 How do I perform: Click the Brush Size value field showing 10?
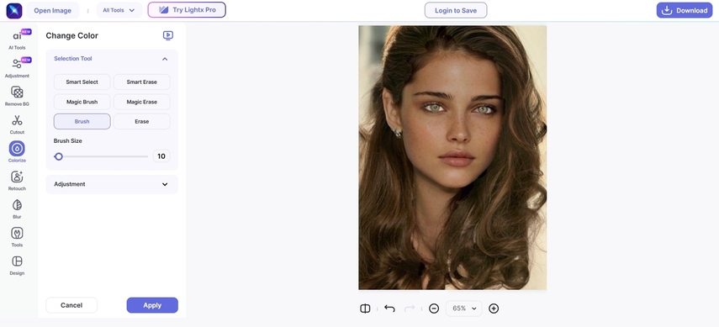(x=161, y=156)
